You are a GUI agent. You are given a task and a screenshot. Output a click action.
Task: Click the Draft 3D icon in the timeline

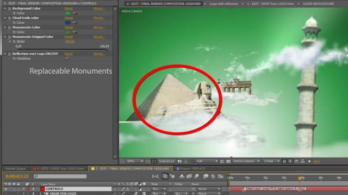[x=173, y=176]
